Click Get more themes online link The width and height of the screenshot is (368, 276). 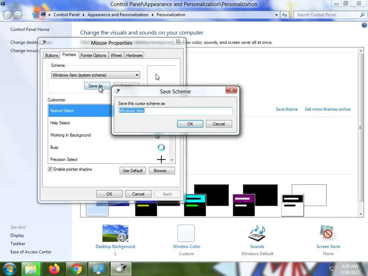pyautogui.click(x=328, y=109)
